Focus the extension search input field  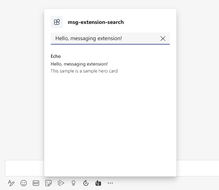106,38
